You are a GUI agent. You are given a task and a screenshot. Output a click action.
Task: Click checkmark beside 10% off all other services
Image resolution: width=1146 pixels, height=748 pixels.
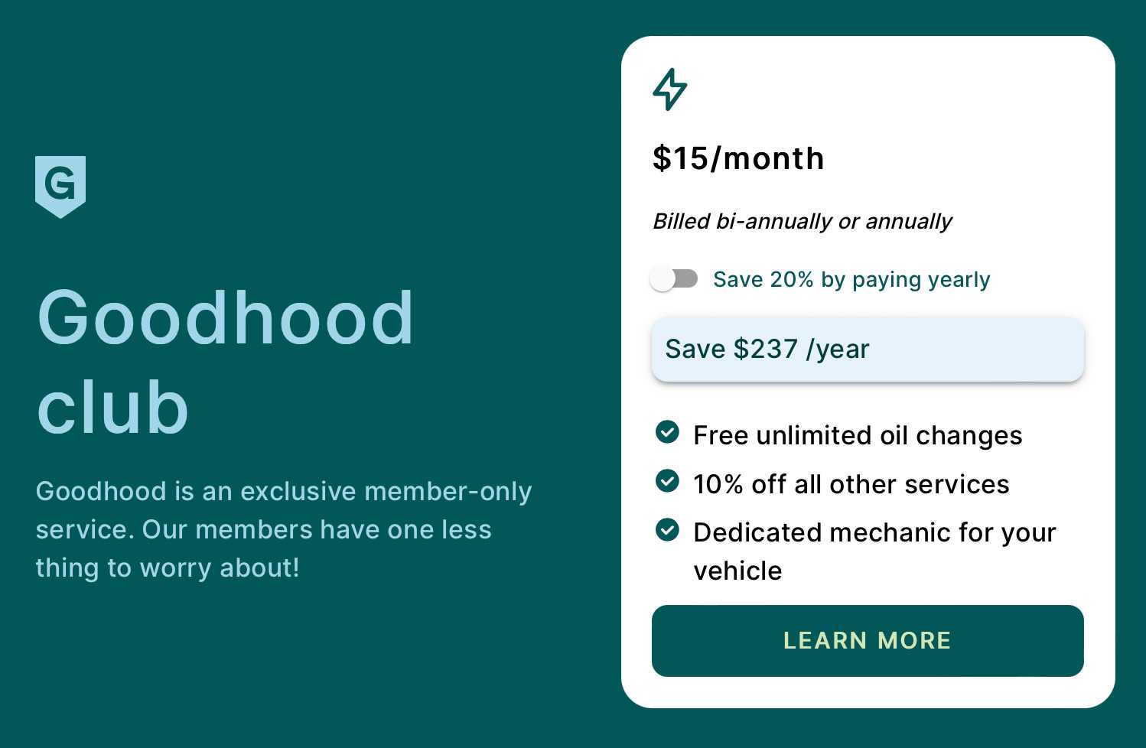coord(667,481)
